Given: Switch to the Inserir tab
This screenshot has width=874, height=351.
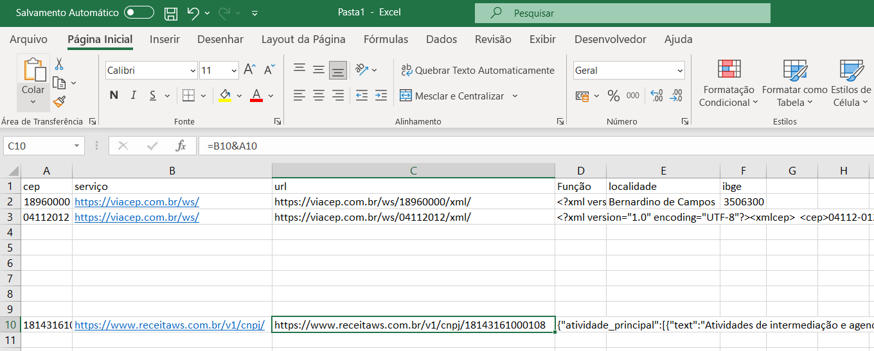Looking at the screenshot, I should [x=165, y=39].
